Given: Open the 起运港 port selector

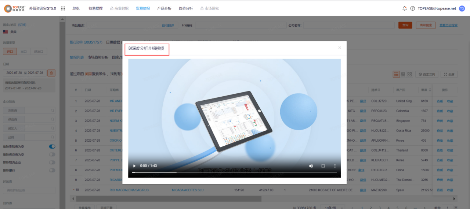Looking at the screenshot, I should pos(29,190).
